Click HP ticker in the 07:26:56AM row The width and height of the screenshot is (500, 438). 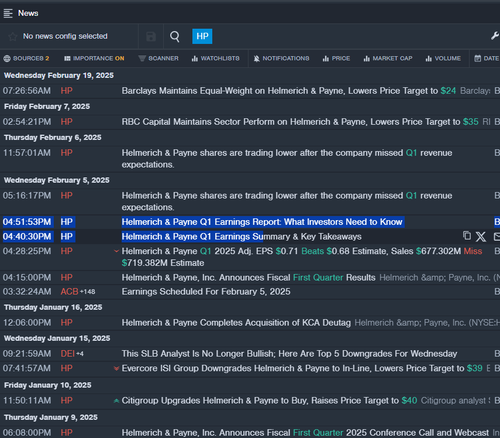(x=67, y=91)
